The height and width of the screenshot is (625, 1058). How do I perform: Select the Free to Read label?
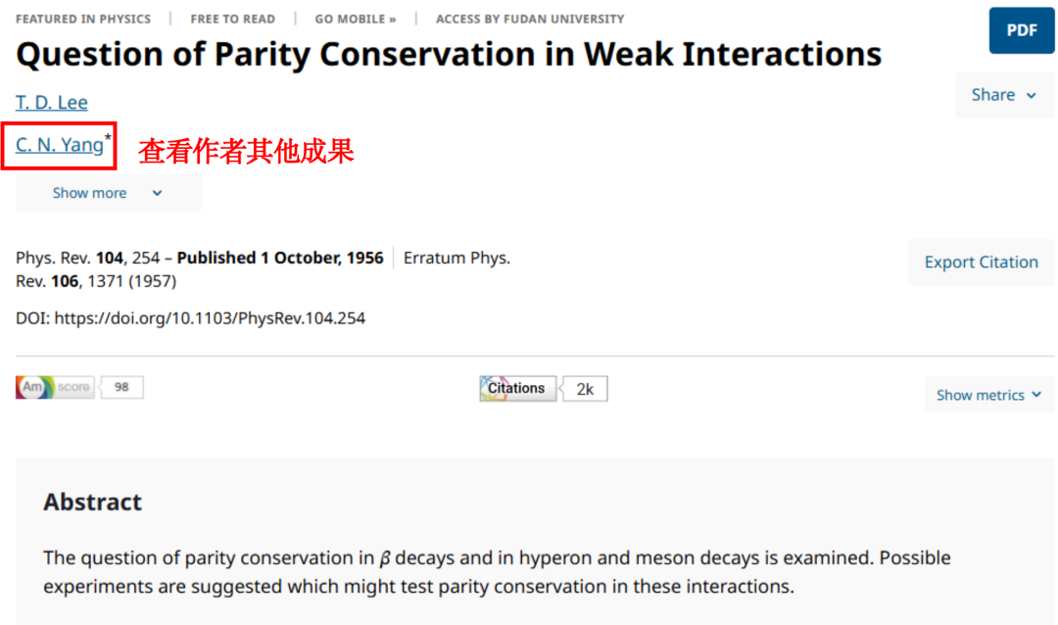tap(233, 19)
